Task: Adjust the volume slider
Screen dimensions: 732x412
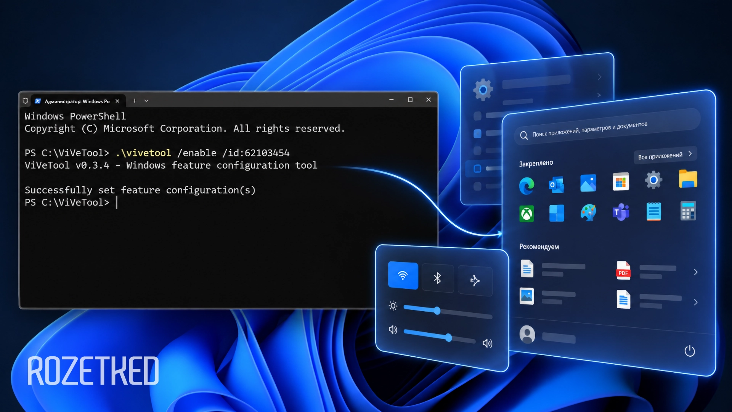Action: pyautogui.click(x=440, y=336)
